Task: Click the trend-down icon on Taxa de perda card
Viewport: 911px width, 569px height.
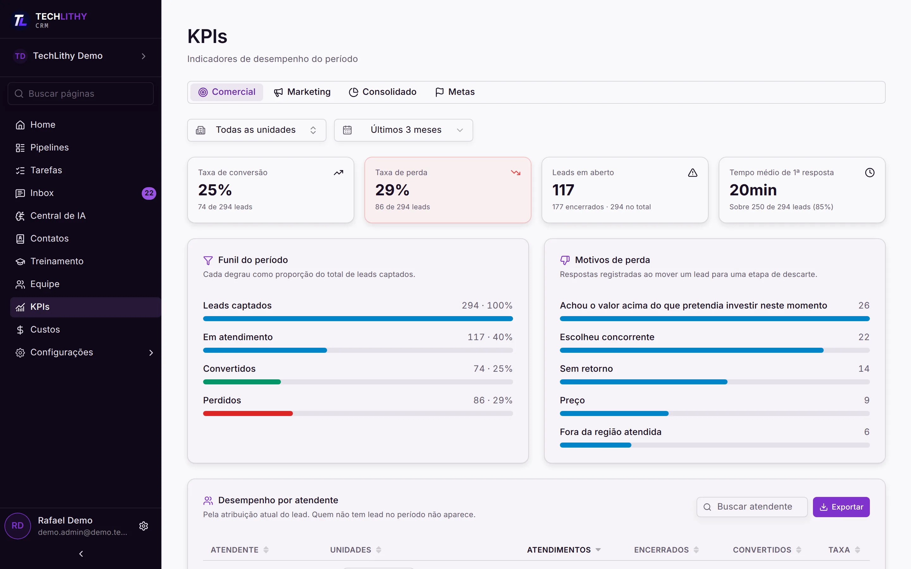Action: [x=516, y=173]
